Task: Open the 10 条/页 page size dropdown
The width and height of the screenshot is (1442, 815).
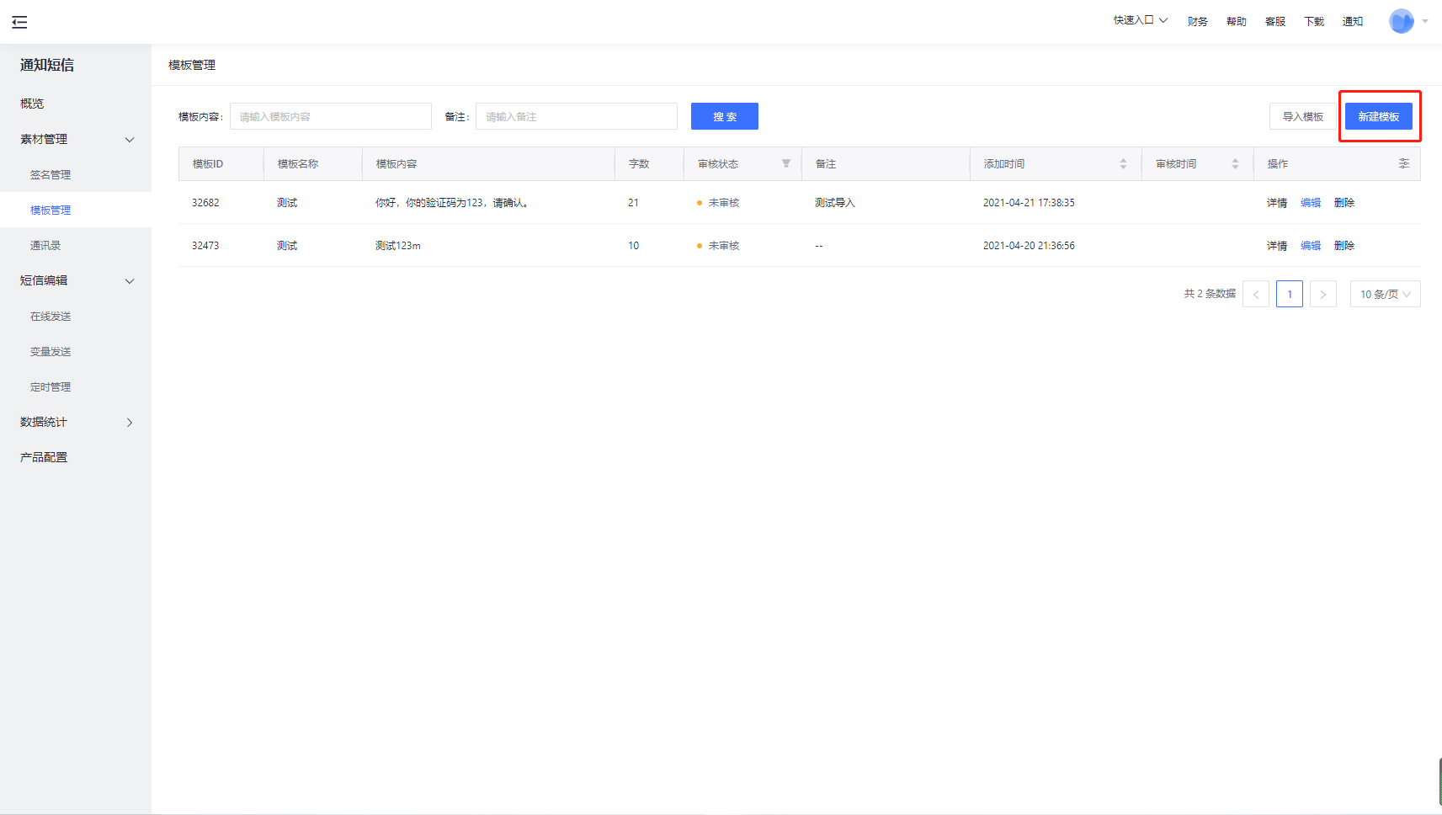Action: pos(1385,294)
